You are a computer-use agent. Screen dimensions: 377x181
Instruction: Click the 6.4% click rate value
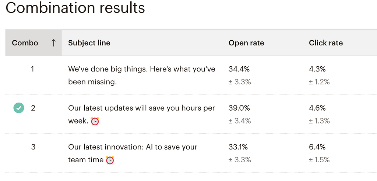click(x=317, y=147)
